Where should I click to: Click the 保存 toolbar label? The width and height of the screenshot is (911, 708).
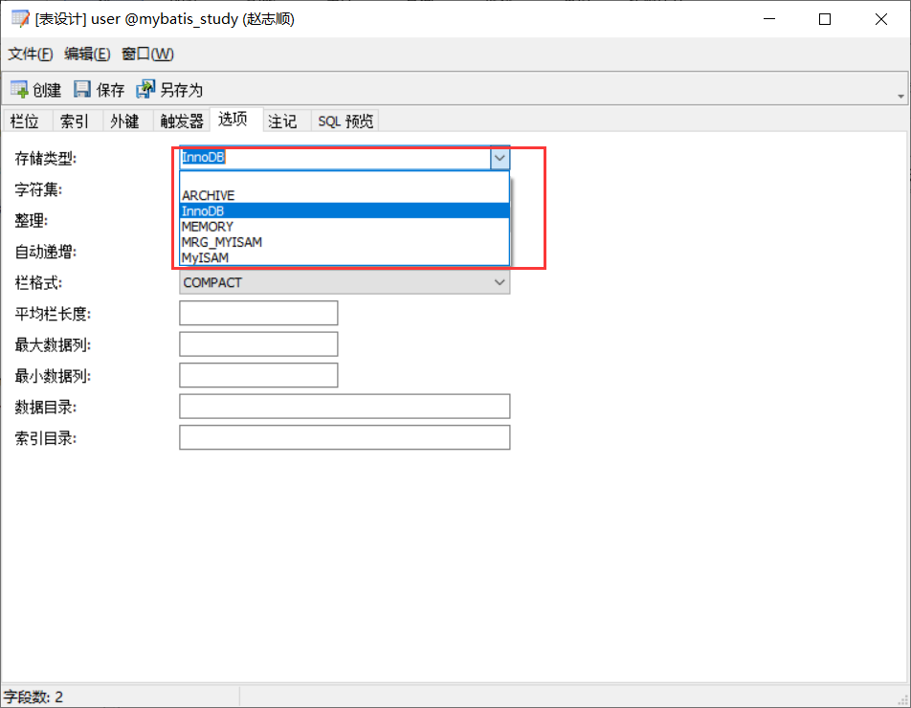click(x=110, y=90)
